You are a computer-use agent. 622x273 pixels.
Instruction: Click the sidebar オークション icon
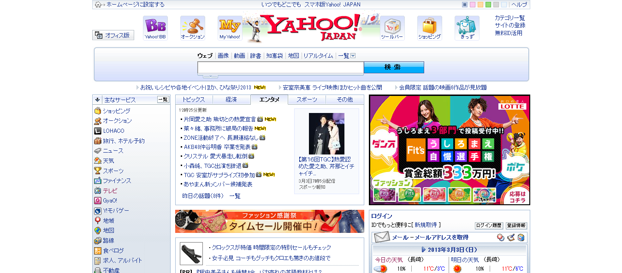[98, 121]
